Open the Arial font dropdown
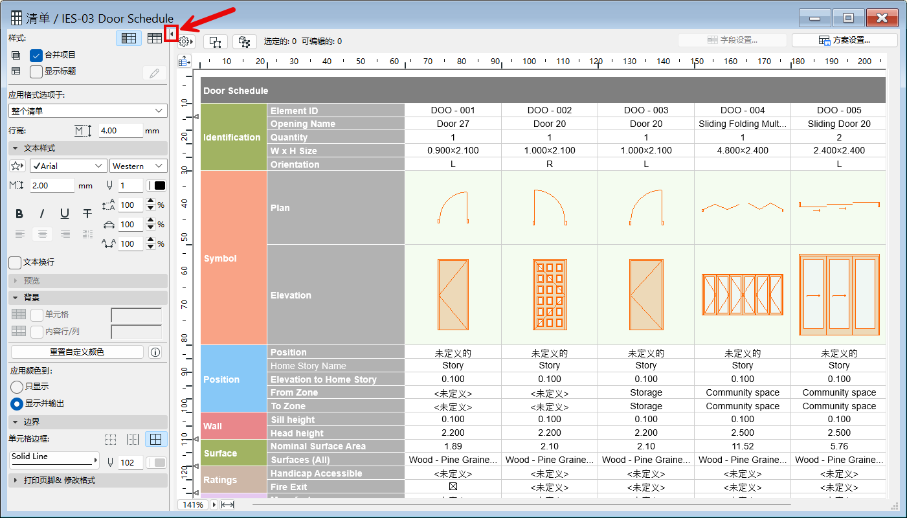This screenshot has width=907, height=518. 68,166
